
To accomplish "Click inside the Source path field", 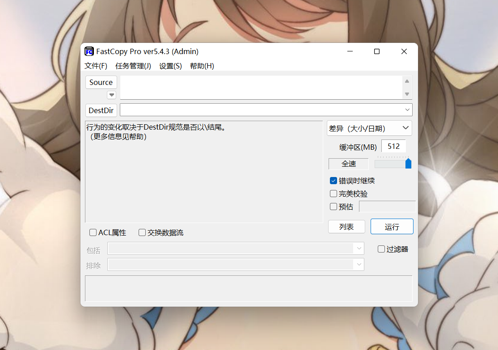I will (261, 87).
